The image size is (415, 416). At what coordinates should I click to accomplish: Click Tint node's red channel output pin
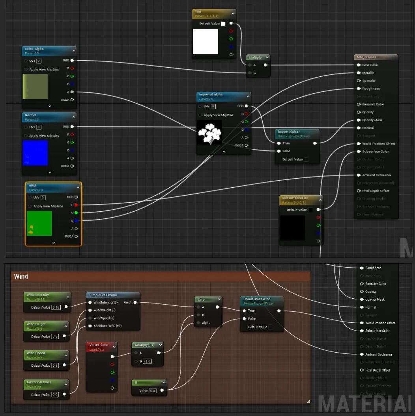pos(231,31)
